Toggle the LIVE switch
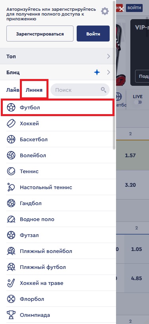This screenshot has width=149, height=324. [138, 102]
